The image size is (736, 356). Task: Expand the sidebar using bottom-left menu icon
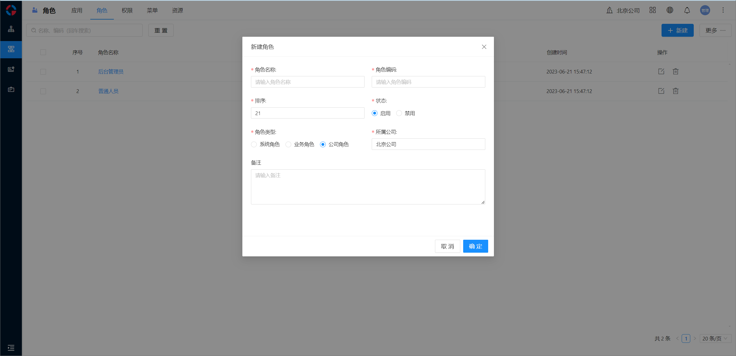pos(11,348)
